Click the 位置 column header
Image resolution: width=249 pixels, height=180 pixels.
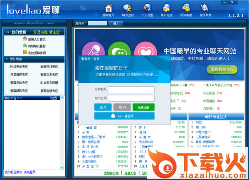point(55,98)
